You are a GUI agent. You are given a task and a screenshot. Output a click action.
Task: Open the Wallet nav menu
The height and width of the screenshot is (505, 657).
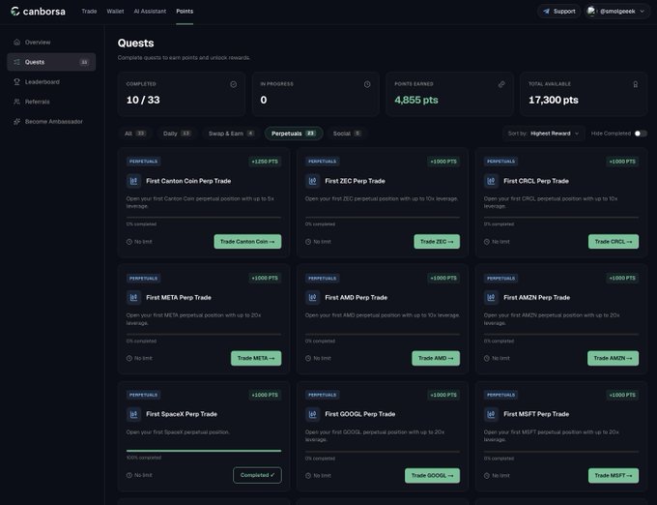115,12
